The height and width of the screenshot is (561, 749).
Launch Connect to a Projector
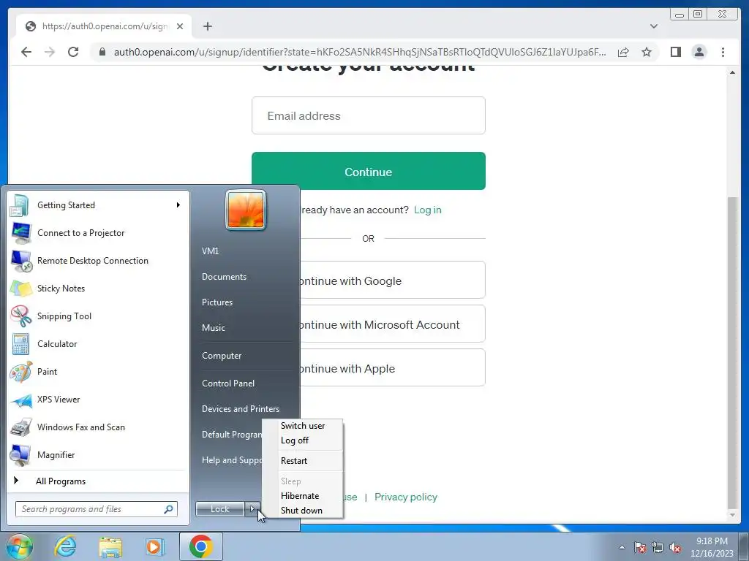point(98,233)
